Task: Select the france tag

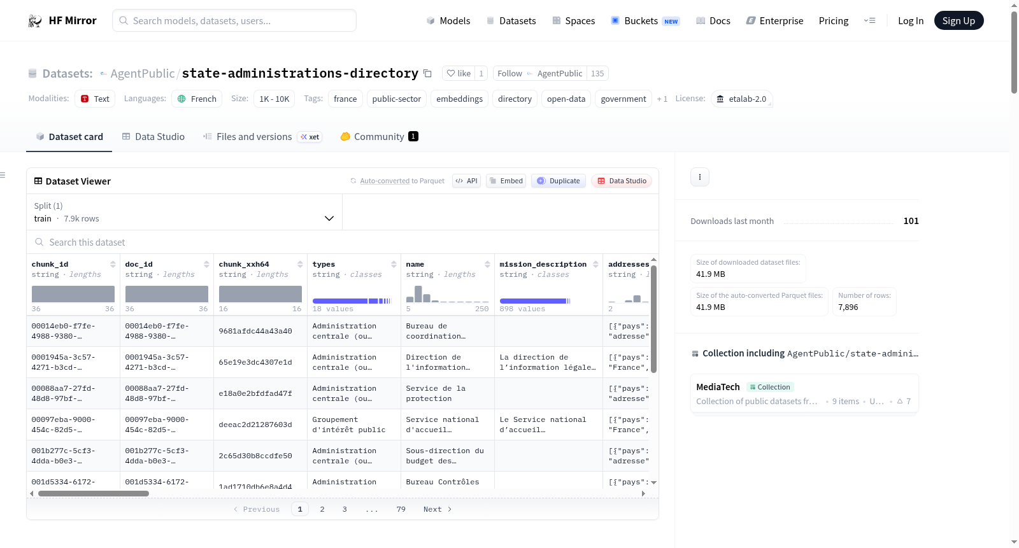Action: [x=345, y=99]
